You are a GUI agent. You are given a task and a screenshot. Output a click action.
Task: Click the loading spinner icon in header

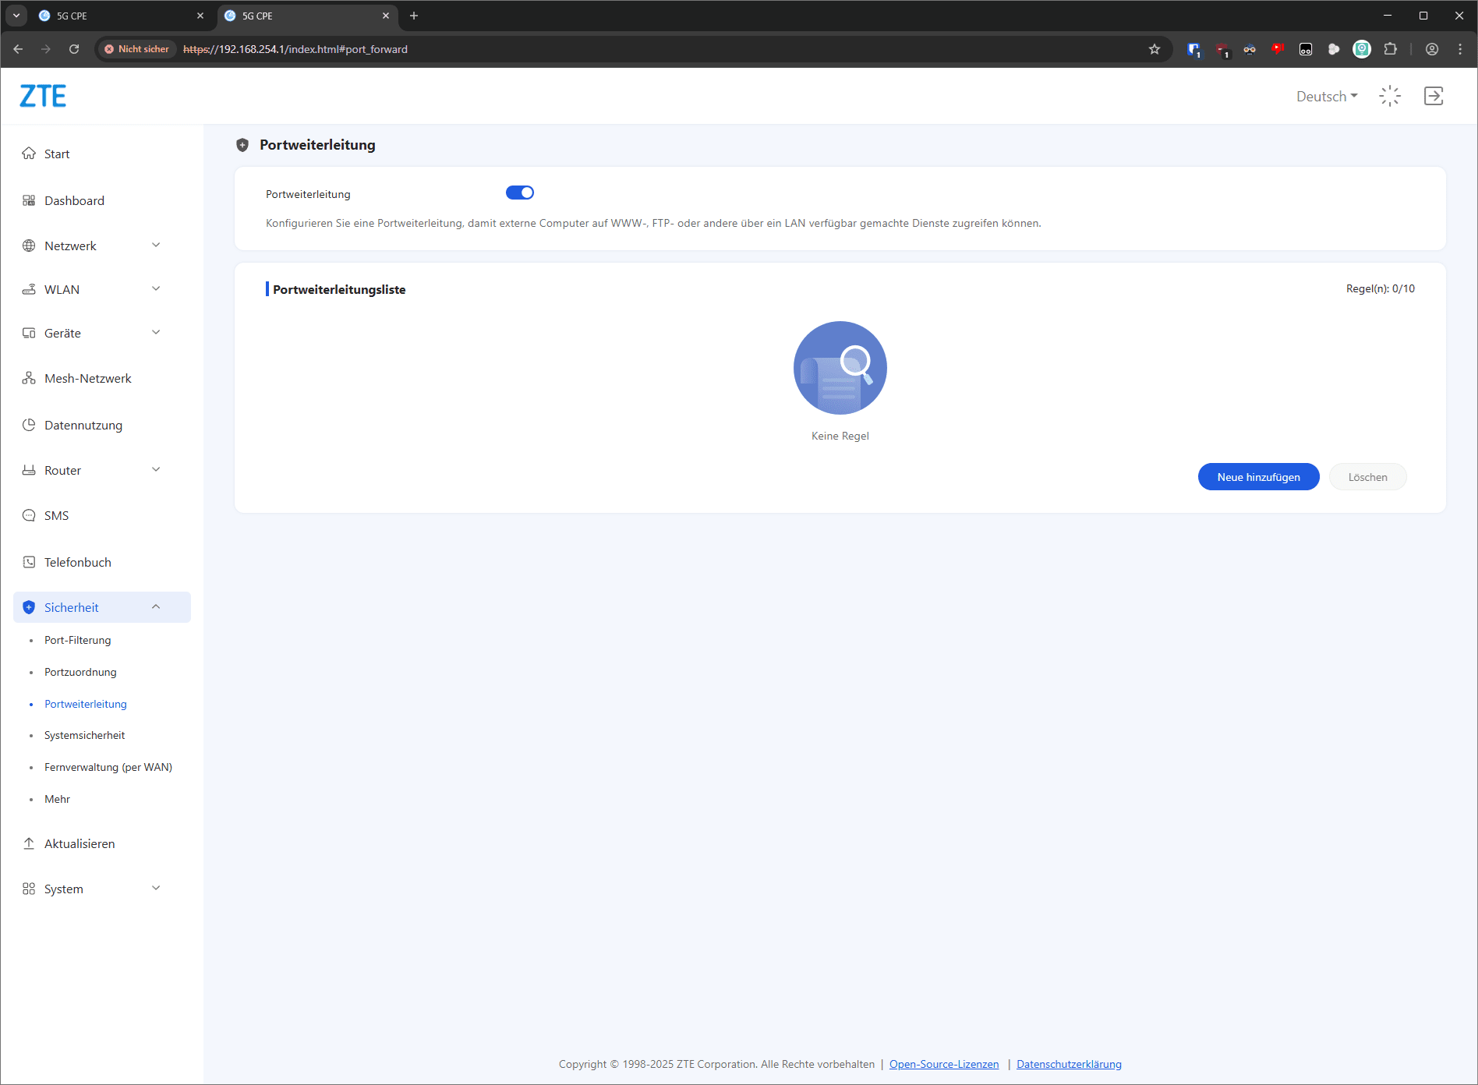coord(1389,96)
